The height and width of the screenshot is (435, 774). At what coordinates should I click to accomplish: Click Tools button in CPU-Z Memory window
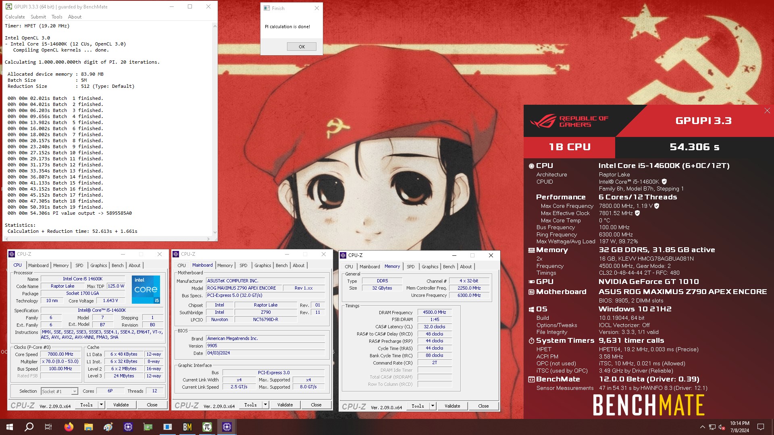pyautogui.click(x=418, y=406)
